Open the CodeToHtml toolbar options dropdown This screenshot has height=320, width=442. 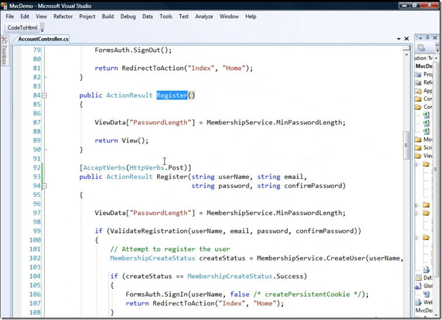(x=42, y=28)
